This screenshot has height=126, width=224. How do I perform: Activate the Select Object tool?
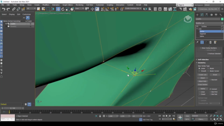(38, 9)
